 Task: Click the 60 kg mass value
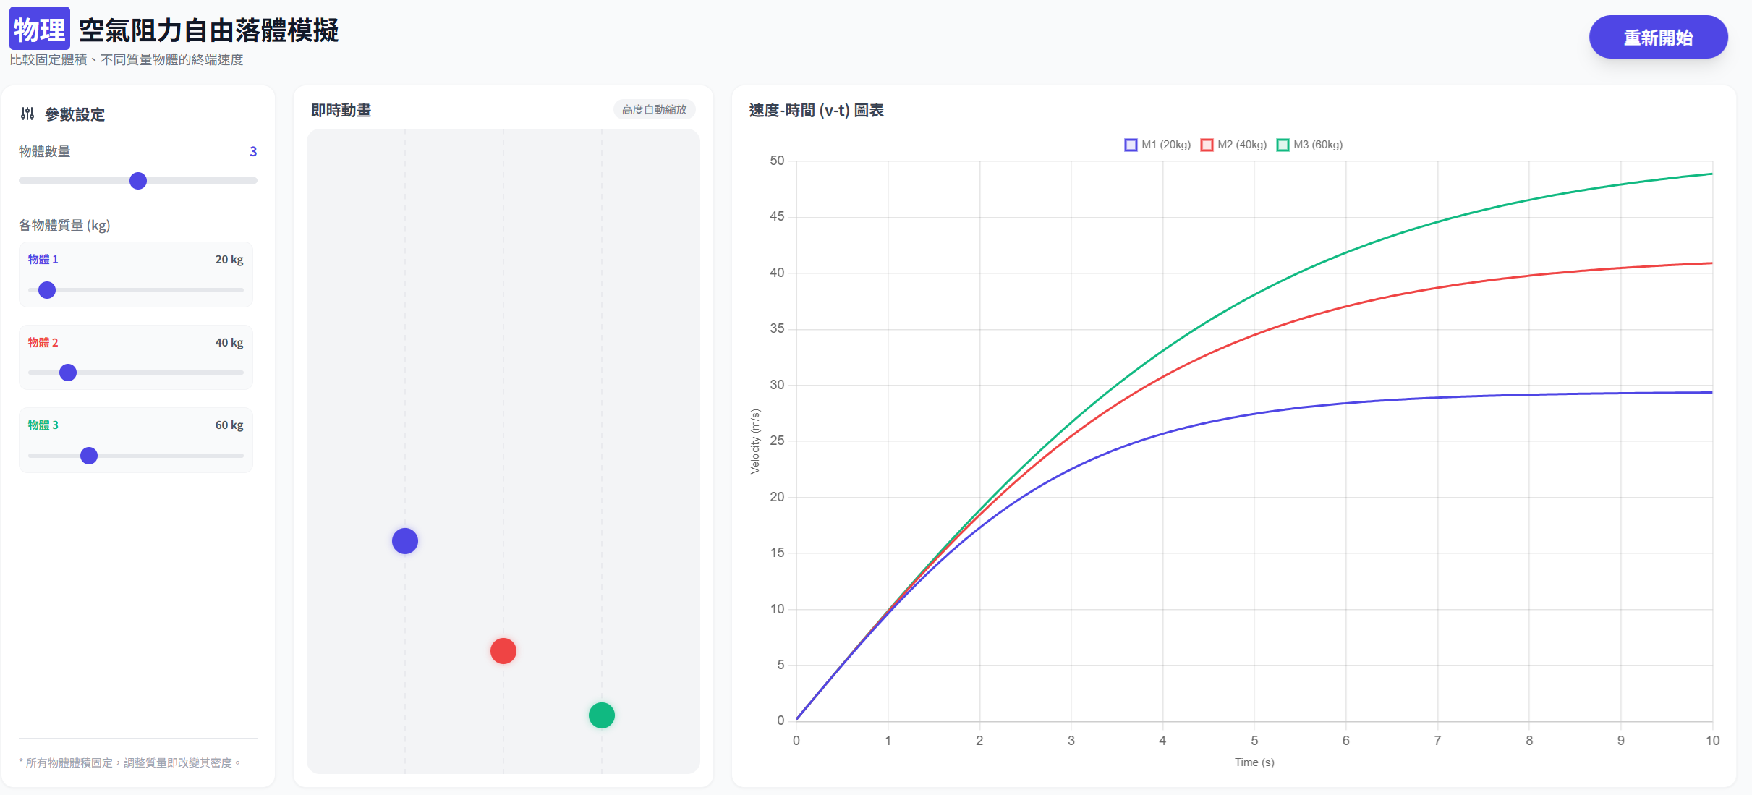tap(229, 425)
